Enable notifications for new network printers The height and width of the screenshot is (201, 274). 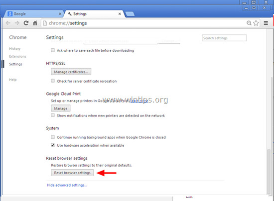click(x=53, y=115)
